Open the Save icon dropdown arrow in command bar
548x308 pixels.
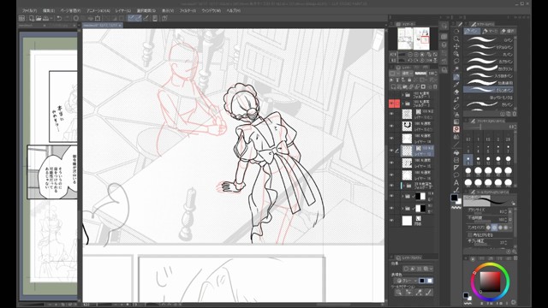[51, 18]
